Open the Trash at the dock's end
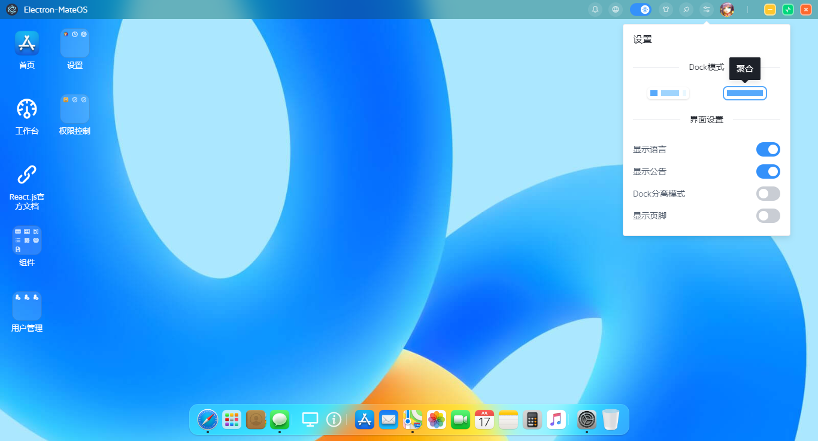The width and height of the screenshot is (818, 441). (x=610, y=419)
